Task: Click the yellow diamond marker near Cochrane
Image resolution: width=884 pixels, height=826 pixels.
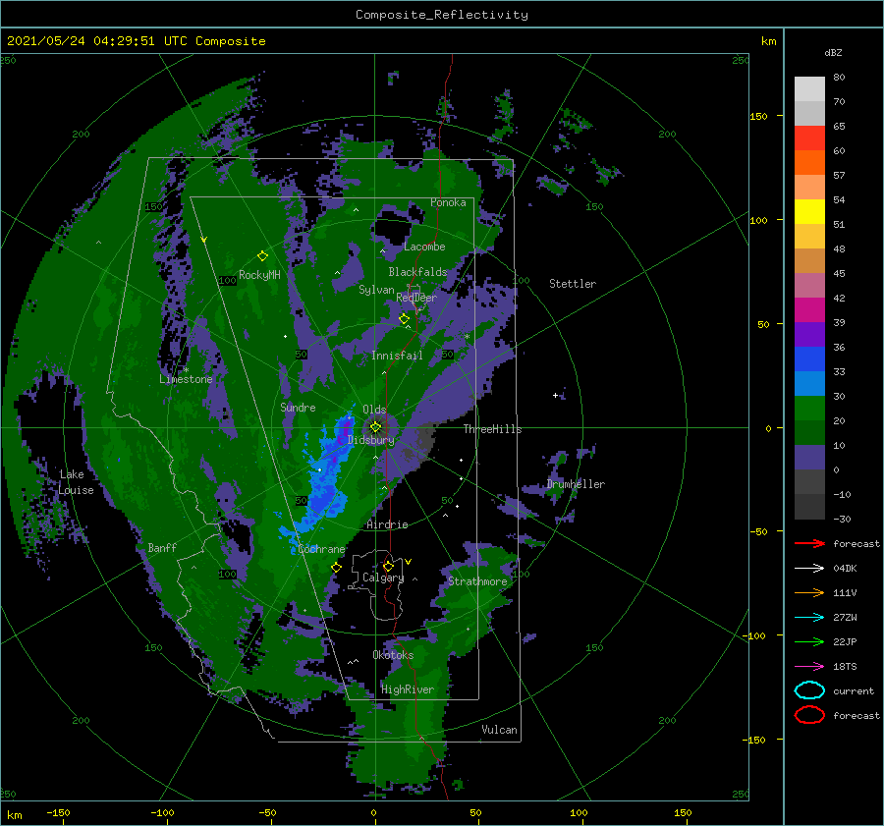Action: (x=336, y=568)
